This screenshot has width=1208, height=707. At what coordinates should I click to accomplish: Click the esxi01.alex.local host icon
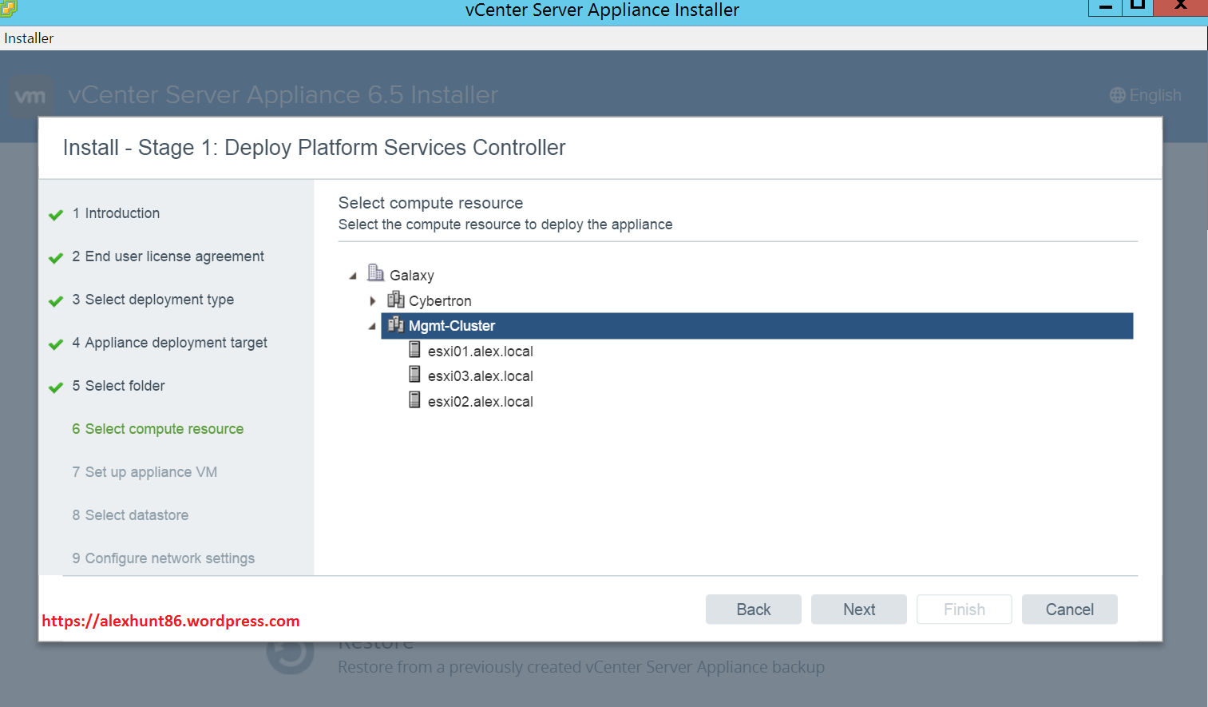(414, 350)
